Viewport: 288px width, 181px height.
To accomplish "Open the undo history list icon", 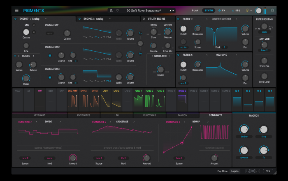I will pyautogui.click(x=253, y=171).
